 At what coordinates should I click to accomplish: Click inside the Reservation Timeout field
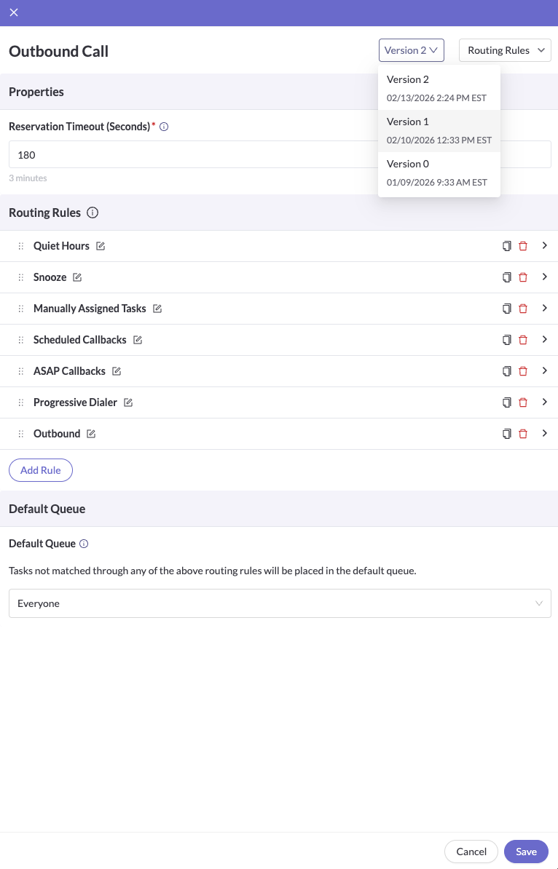(280, 154)
